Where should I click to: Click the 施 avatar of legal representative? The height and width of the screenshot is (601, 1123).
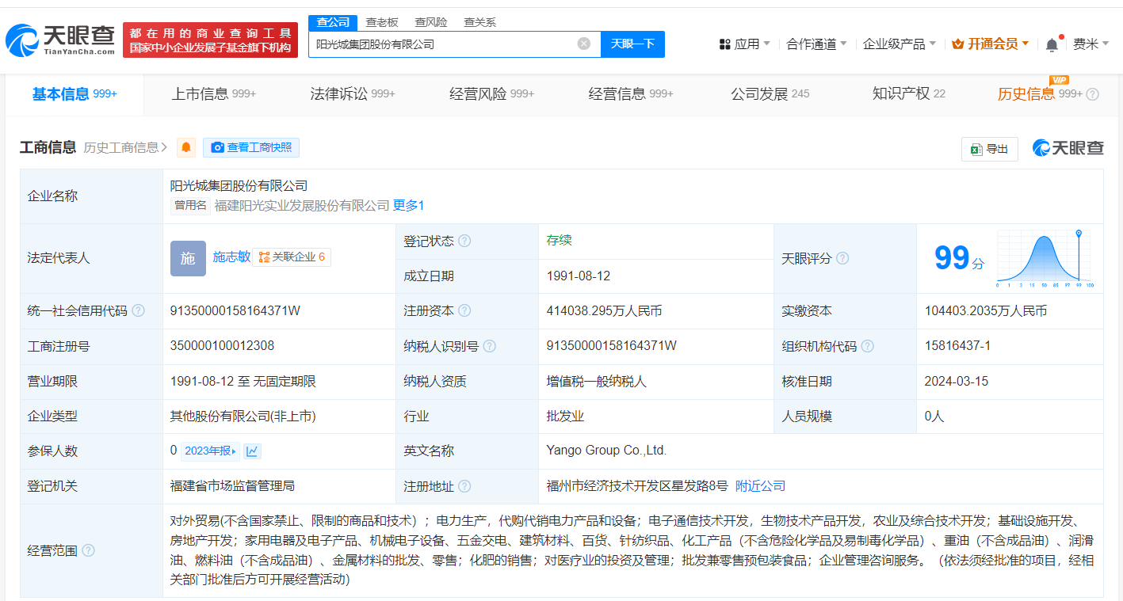tap(187, 258)
